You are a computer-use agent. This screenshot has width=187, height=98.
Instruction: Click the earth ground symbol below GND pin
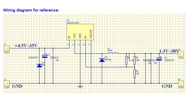pyautogui.click(x=80, y=87)
